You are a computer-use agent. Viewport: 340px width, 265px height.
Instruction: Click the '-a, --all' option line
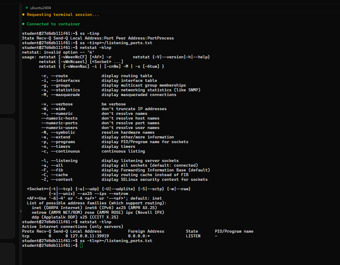(120, 165)
